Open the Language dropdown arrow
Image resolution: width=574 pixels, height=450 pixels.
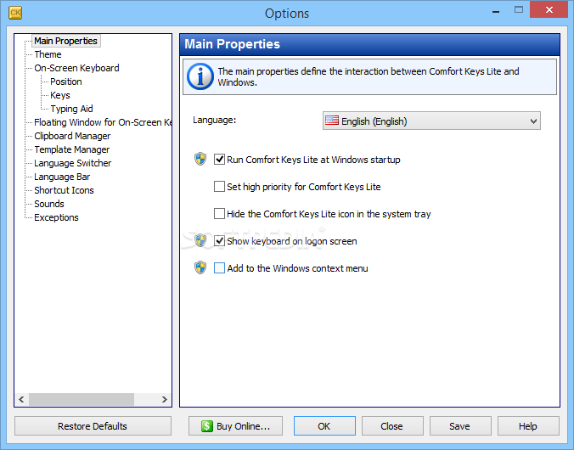click(x=533, y=121)
